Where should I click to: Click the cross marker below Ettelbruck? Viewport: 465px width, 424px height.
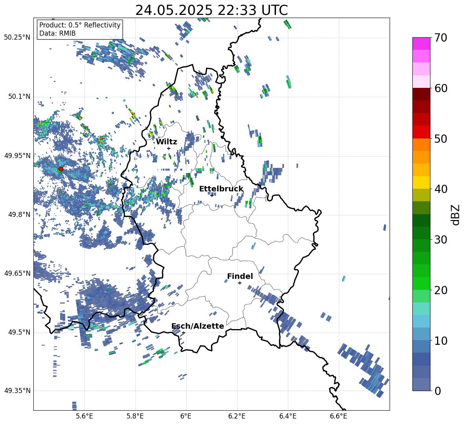(212, 195)
